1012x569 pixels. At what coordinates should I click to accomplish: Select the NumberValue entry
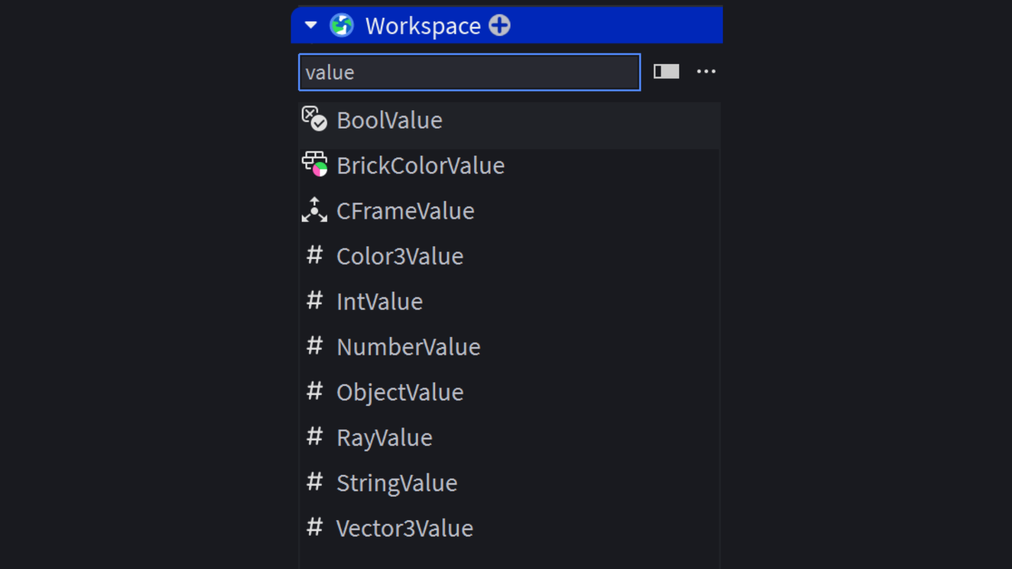point(408,347)
